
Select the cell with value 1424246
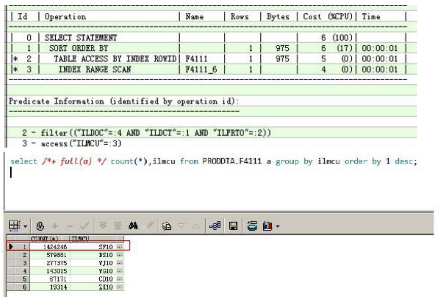[x=49, y=247]
